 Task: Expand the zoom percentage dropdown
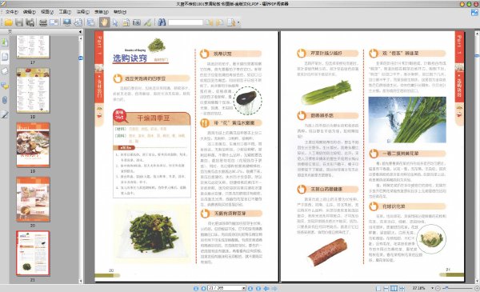click(x=432, y=288)
